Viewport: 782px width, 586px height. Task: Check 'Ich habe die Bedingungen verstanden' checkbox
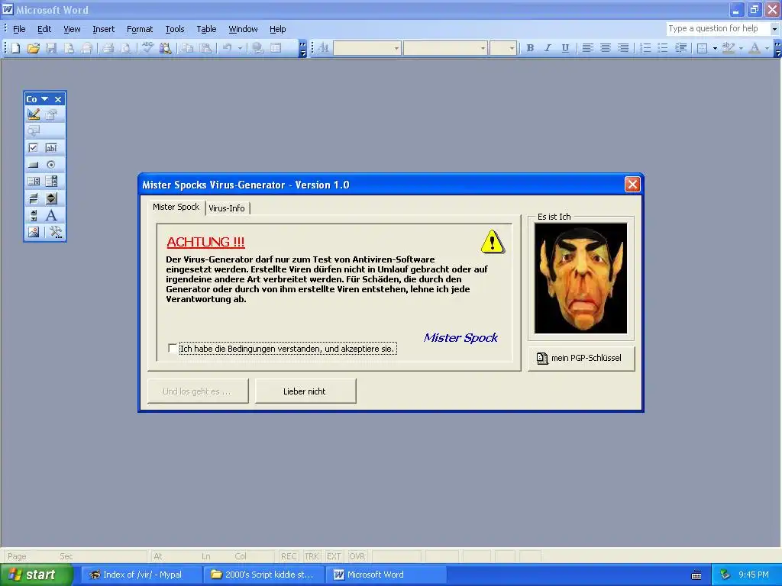tap(172, 348)
